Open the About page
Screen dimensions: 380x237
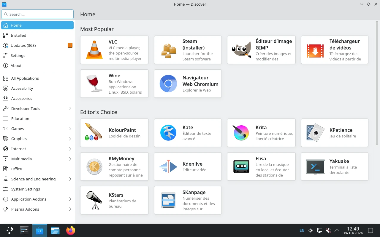37,65
